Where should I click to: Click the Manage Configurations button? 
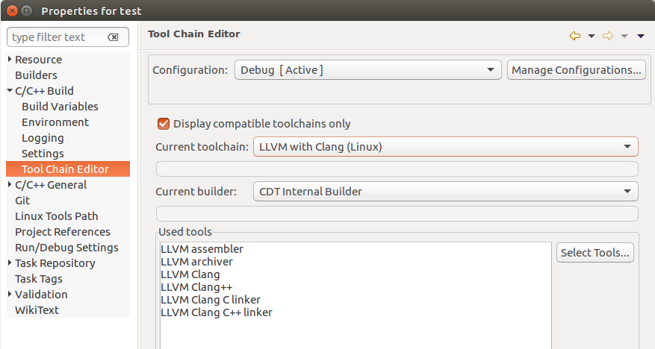[576, 70]
